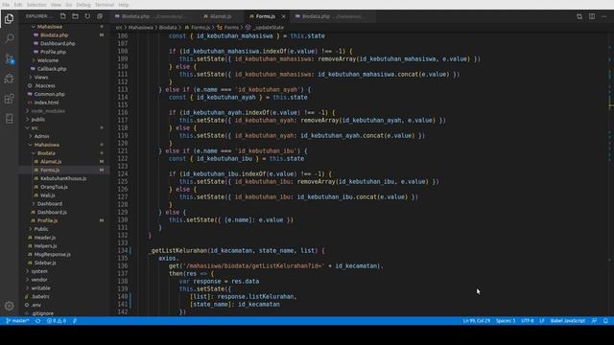This screenshot has height=345, width=614.
Task: Open File menu
Action: pyautogui.click(x=6, y=5)
